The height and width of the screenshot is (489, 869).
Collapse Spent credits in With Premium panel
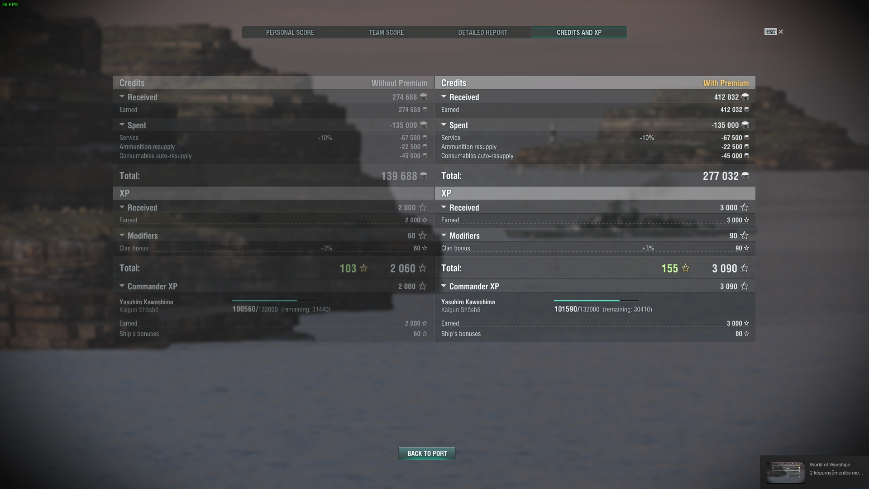[x=444, y=125]
